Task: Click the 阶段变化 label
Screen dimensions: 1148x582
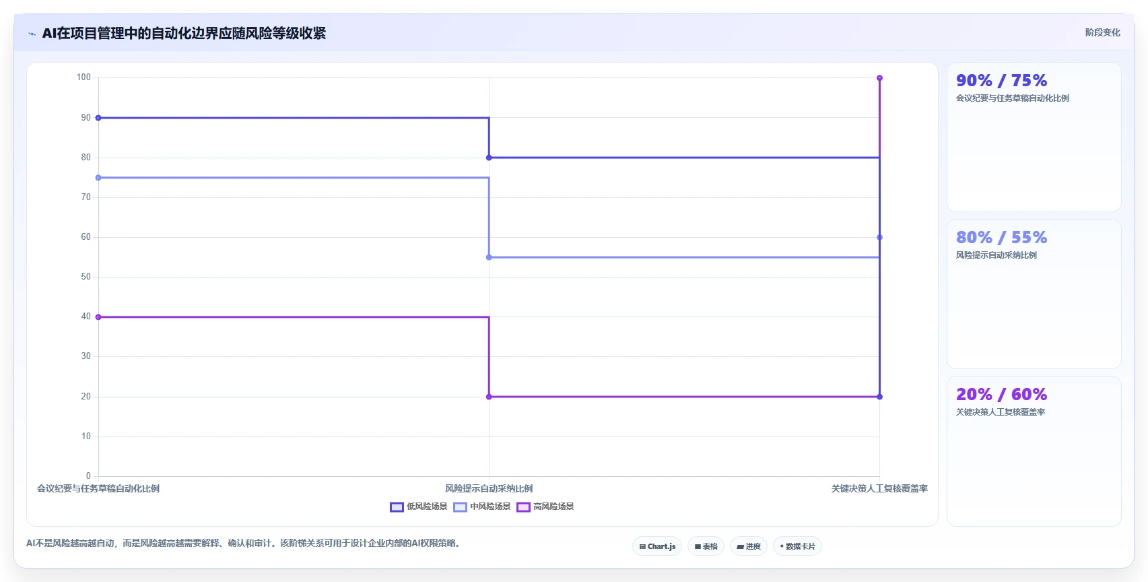Action: click(x=1102, y=32)
